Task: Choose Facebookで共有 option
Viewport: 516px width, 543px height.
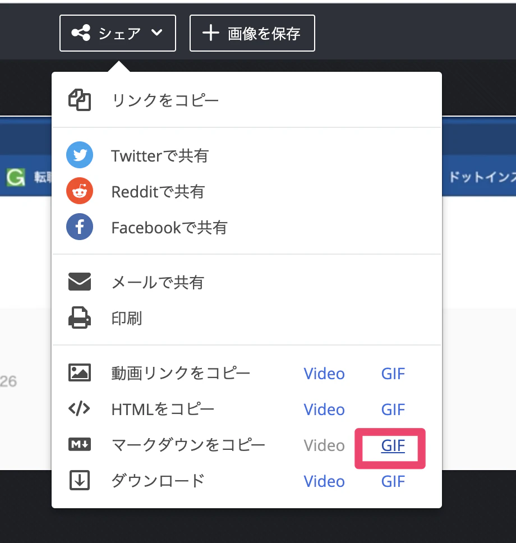Action: 169,228
